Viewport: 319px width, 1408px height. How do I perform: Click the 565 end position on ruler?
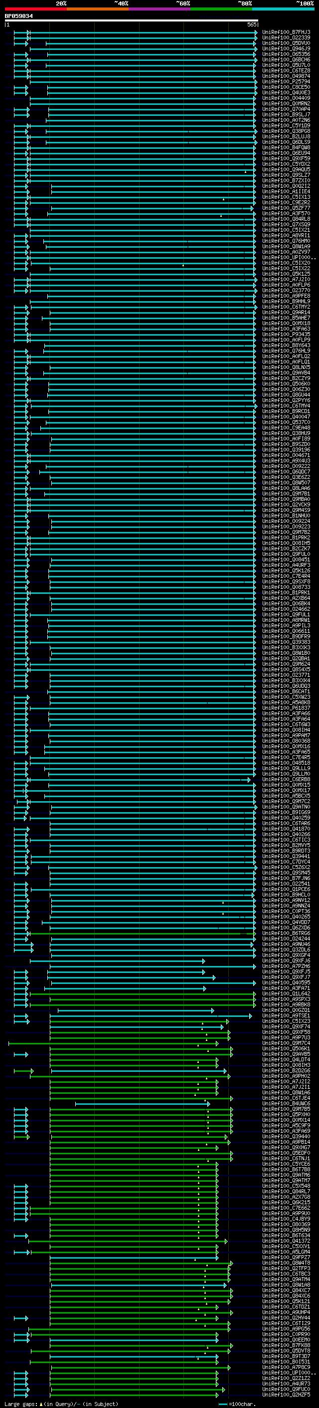pyautogui.click(x=251, y=24)
